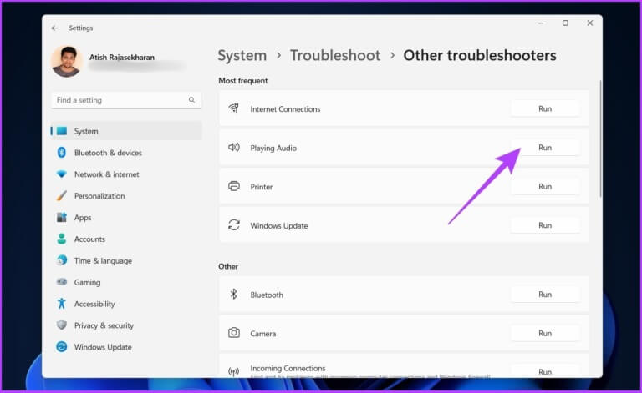Click the Bluetooth troubleshooter icon

tap(234, 295)
